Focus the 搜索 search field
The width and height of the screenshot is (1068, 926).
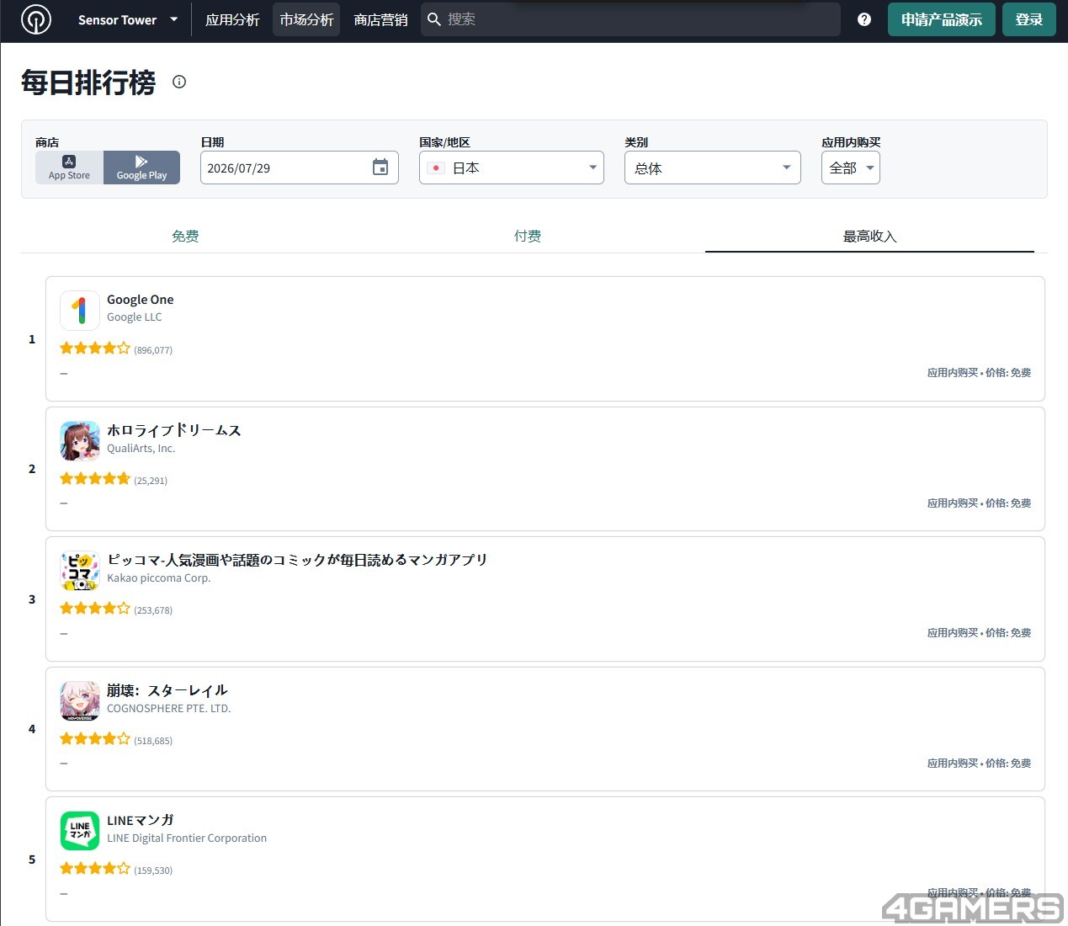coord(630,19)
